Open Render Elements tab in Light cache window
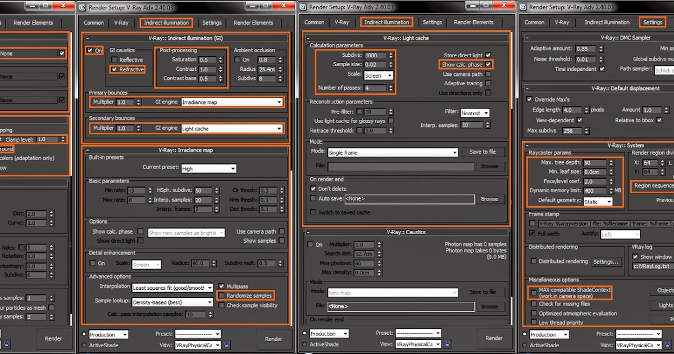 click(474, 22)
